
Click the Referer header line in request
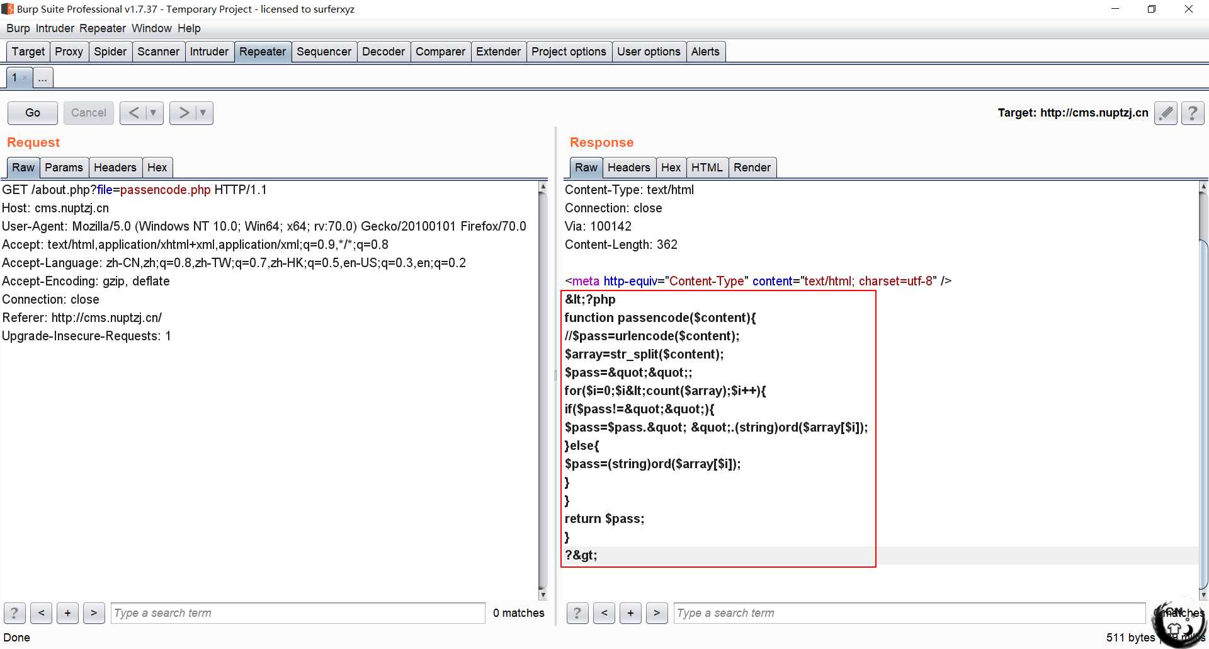coord(82,318)
